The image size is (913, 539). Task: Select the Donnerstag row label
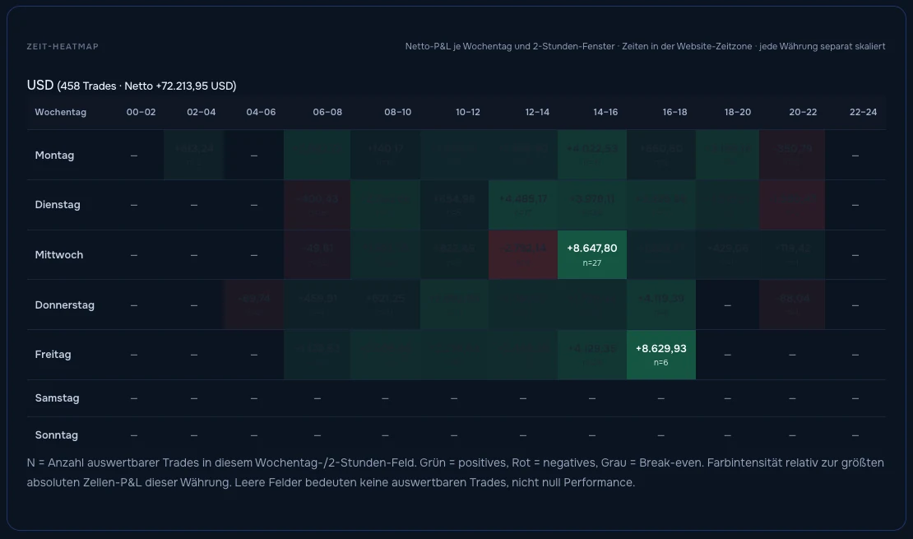(x=64, y=304)
